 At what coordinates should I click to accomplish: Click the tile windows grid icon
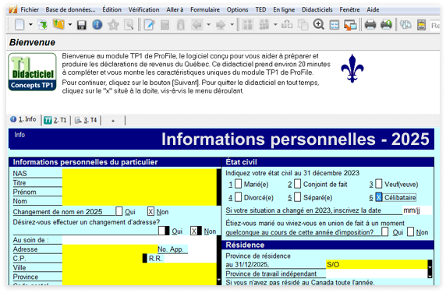pos(334,25)
